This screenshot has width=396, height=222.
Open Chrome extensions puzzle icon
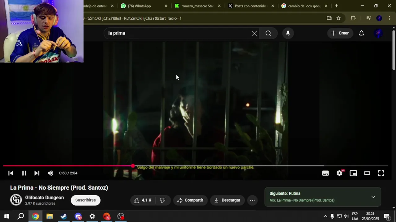coord(353,18)
